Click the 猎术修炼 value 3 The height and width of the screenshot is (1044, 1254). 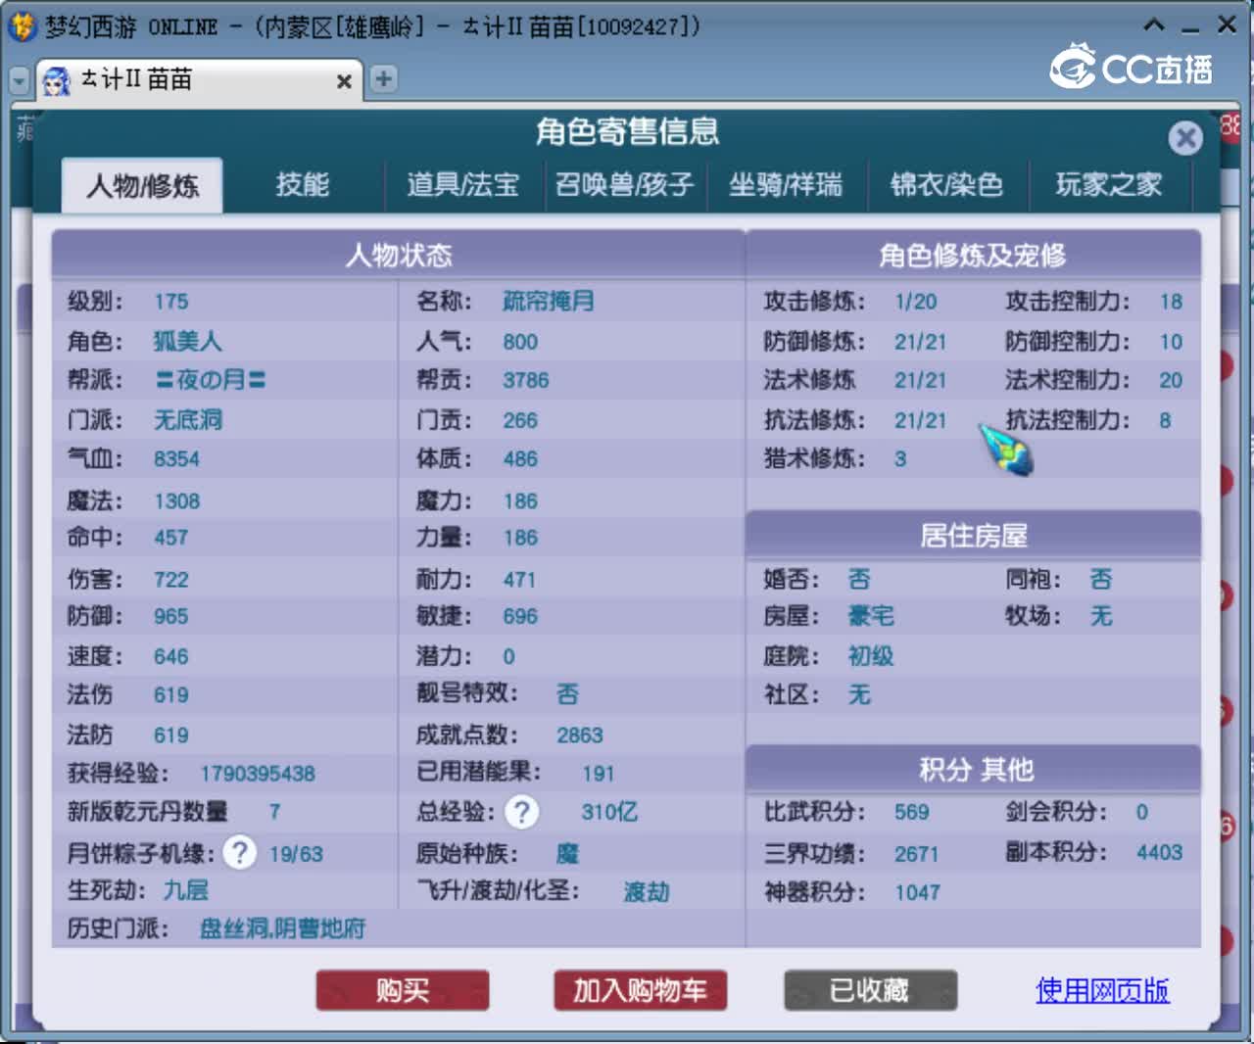pyautogui.click(x=900, y=459)
